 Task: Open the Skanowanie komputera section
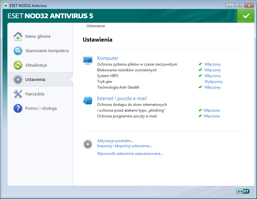pyautogui.click(x=47, y=51)
